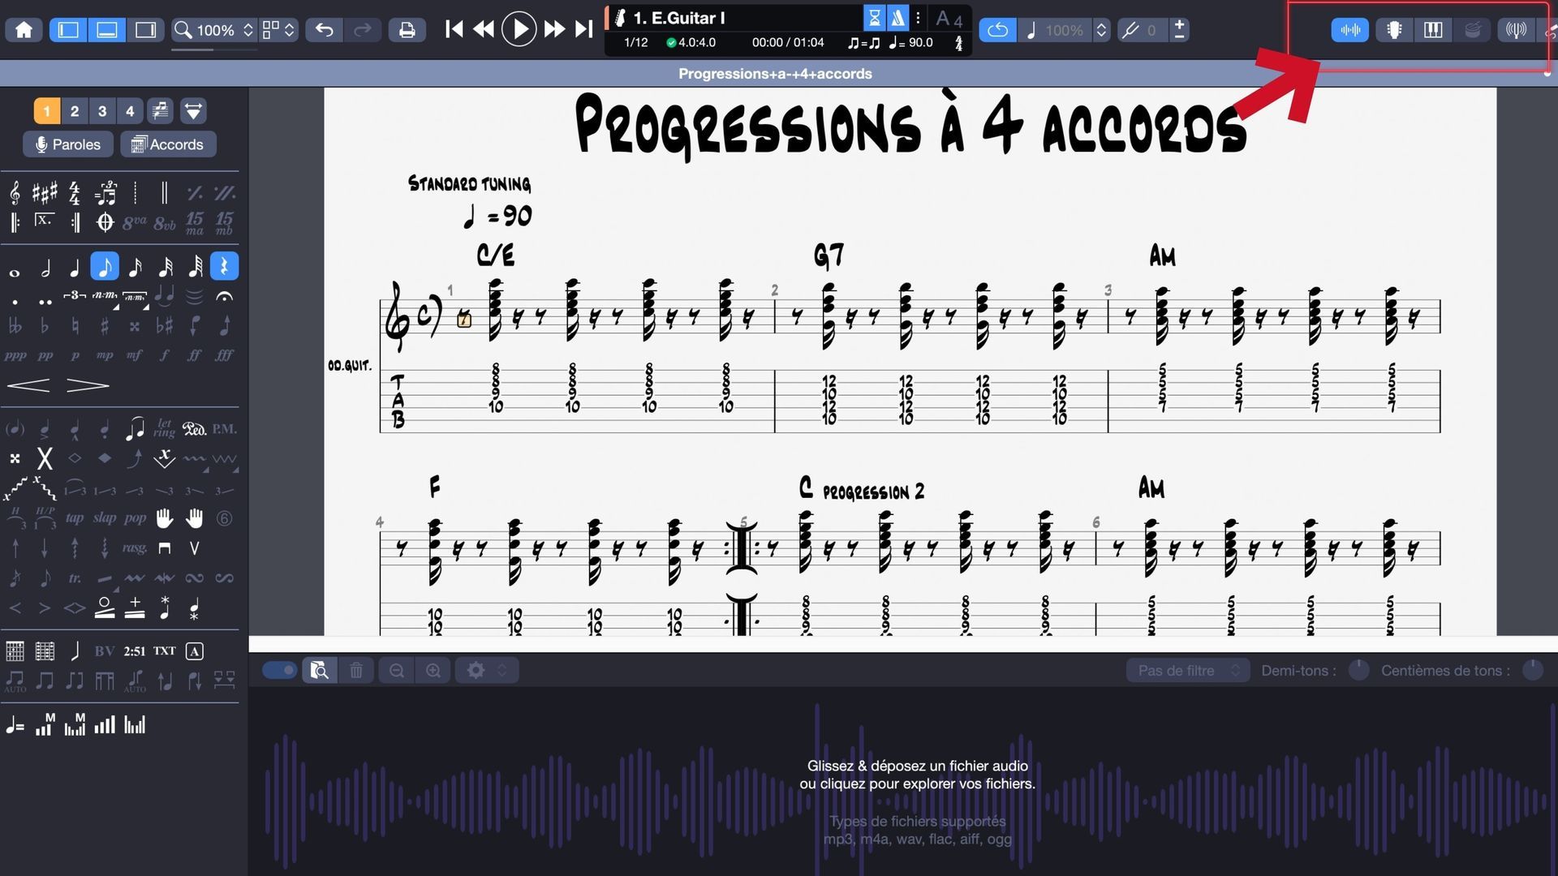Click the Home icon
Viewport: 1558px width, 876px height.
click(x=24, y=30)
